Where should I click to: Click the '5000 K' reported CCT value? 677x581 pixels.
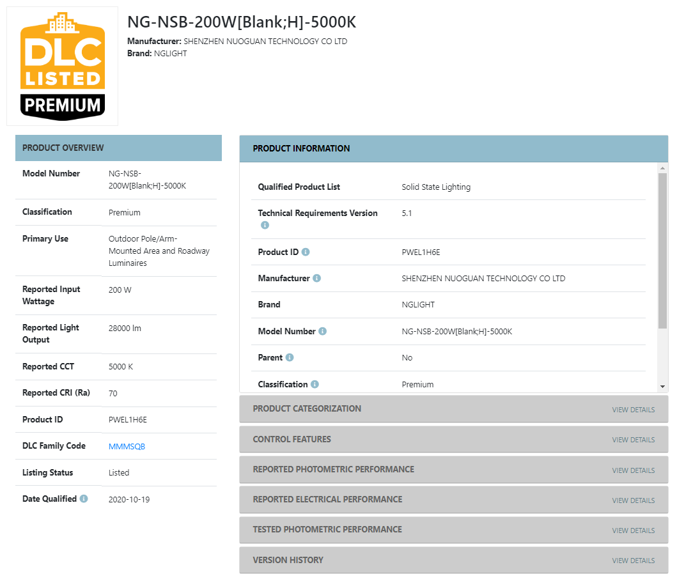(x=121, y=367)
